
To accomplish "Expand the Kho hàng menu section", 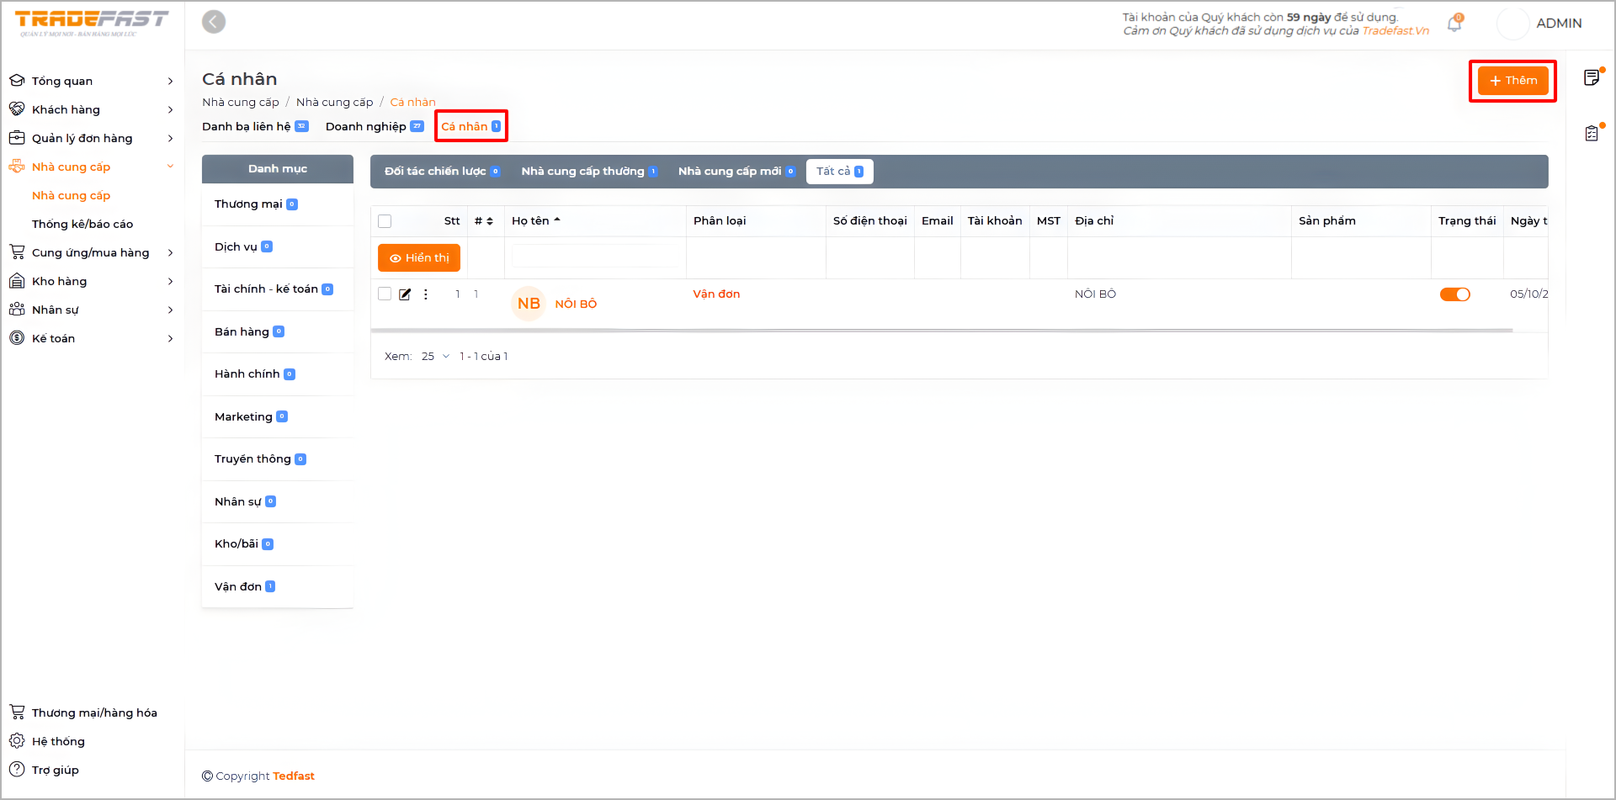I will (91, 281).
